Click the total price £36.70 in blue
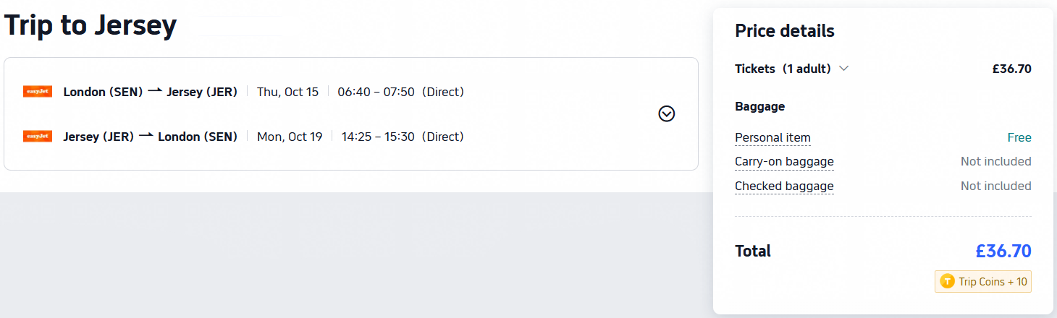The width and height of the screenshot is (1057, 318). [1003, 251]
